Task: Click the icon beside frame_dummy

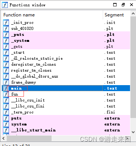Action: (x=6, y=83)
